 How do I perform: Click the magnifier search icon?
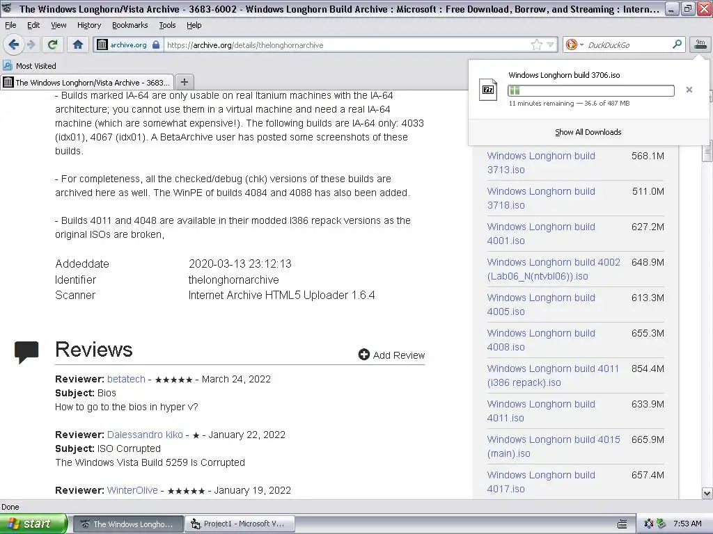point(677,44)
